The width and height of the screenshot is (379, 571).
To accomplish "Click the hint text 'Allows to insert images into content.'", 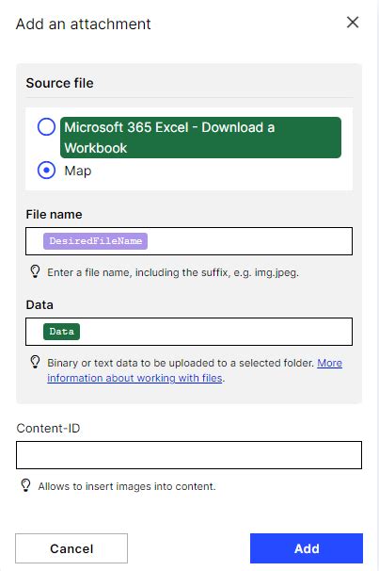I will coord(127,486).
